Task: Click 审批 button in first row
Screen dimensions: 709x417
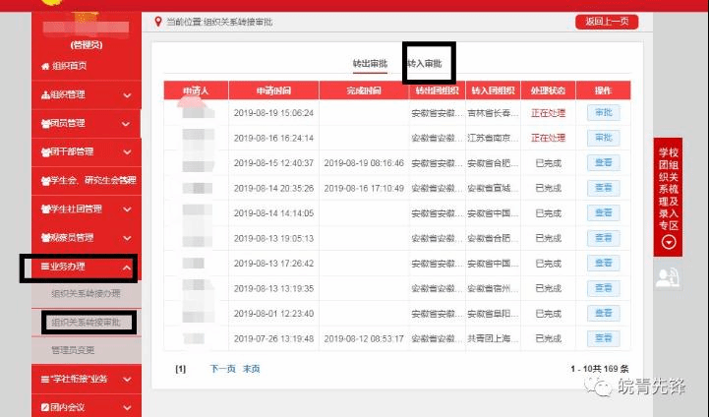Action: click(x=603, y=112)
